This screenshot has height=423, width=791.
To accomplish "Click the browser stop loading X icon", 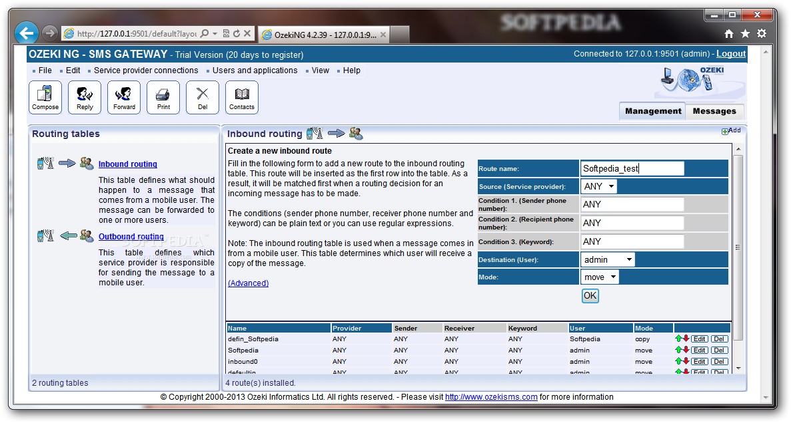I will click(247, 34).
